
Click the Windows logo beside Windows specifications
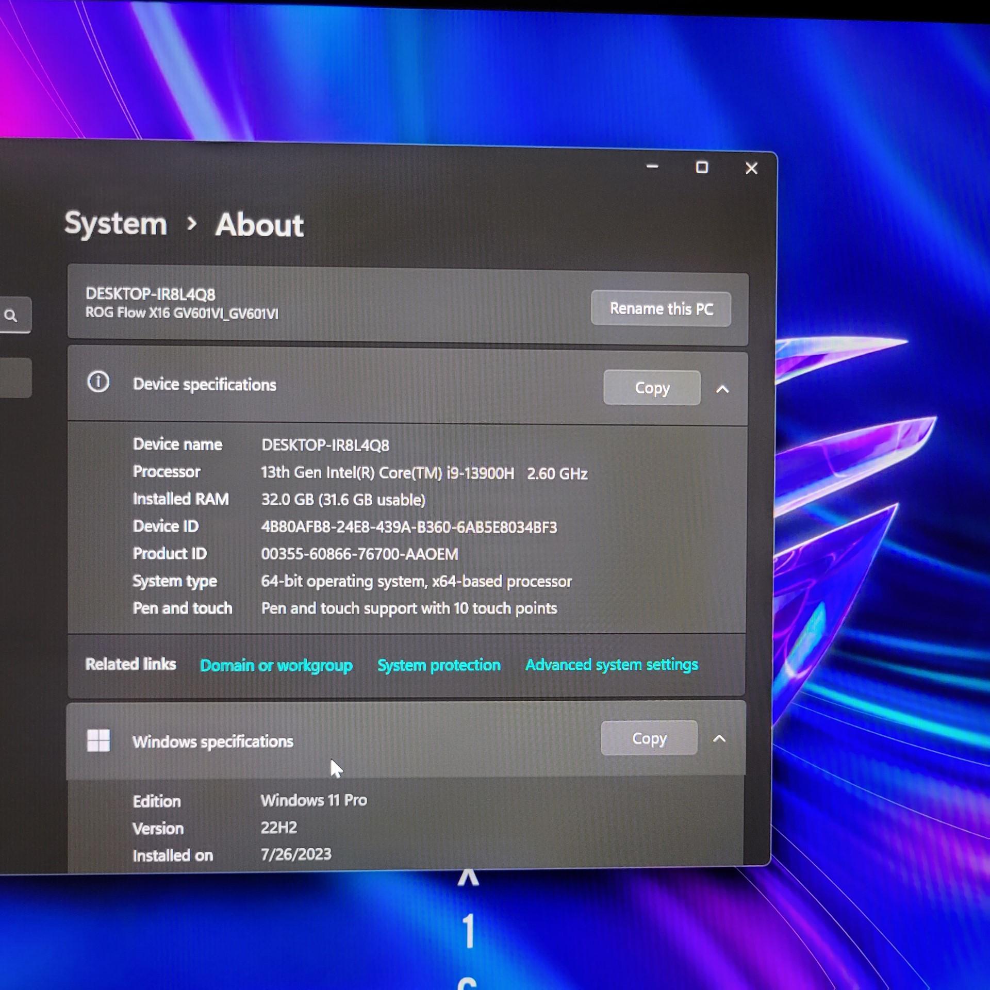click(x=98, y=740)
